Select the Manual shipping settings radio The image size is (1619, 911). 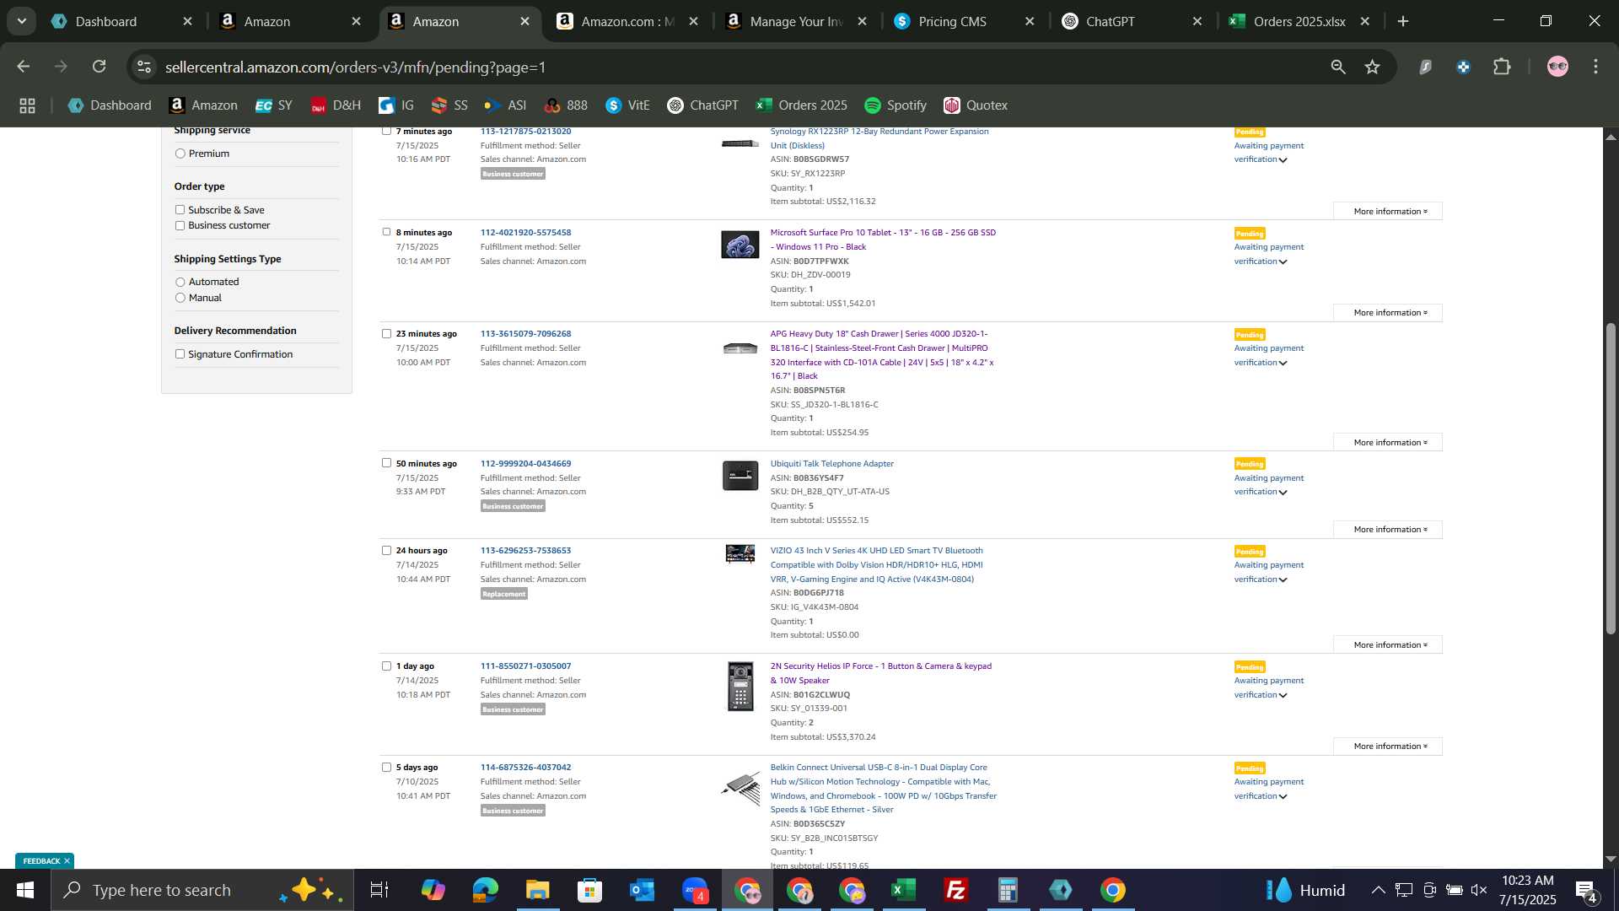tap(180, 298)
